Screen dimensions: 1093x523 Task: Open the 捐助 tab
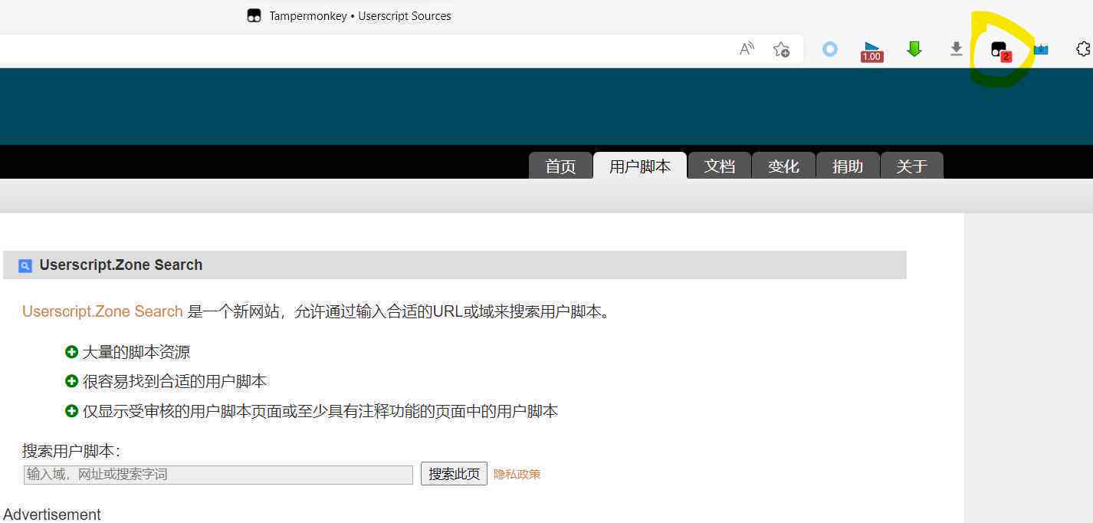point(848,166)
